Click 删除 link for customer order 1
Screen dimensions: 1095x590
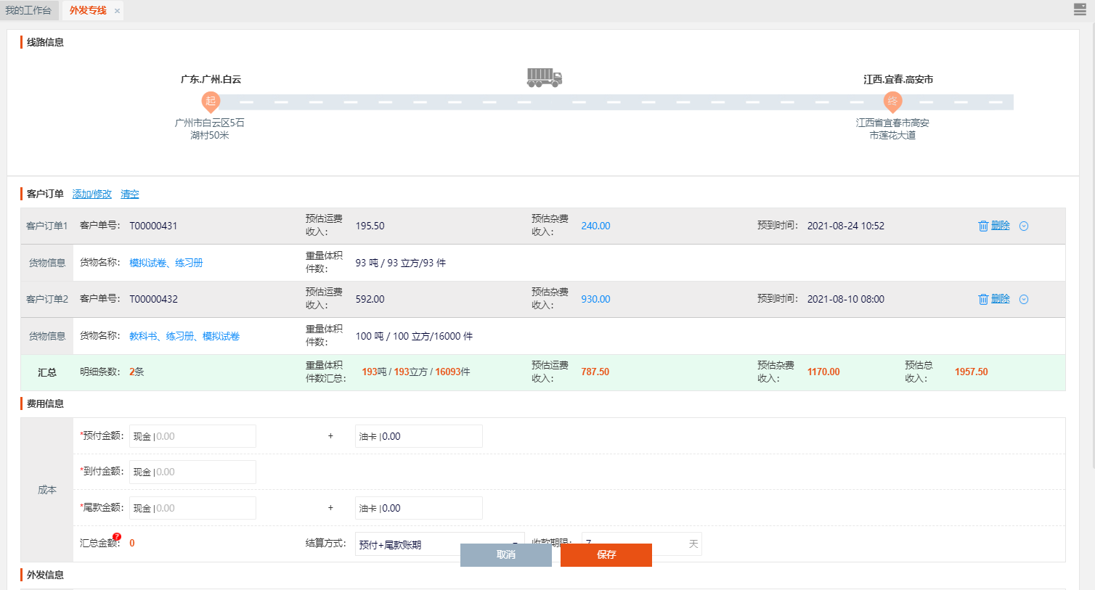pos(1001,226)
